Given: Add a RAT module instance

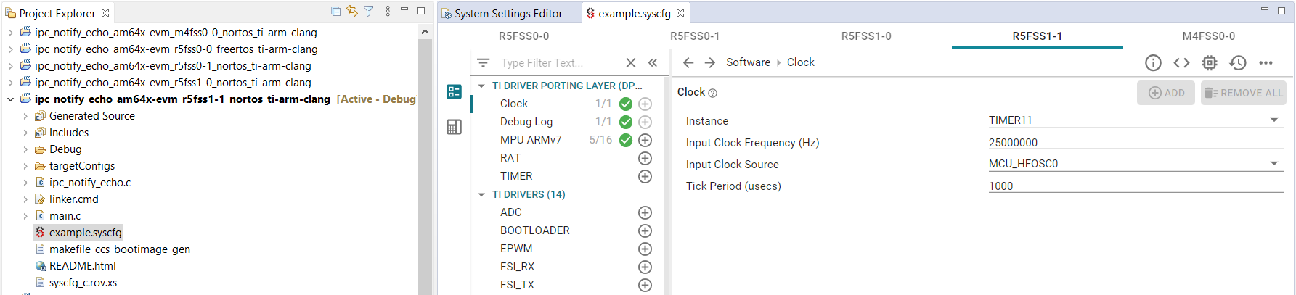Looking at the screenshot, I should pos(645,158).
